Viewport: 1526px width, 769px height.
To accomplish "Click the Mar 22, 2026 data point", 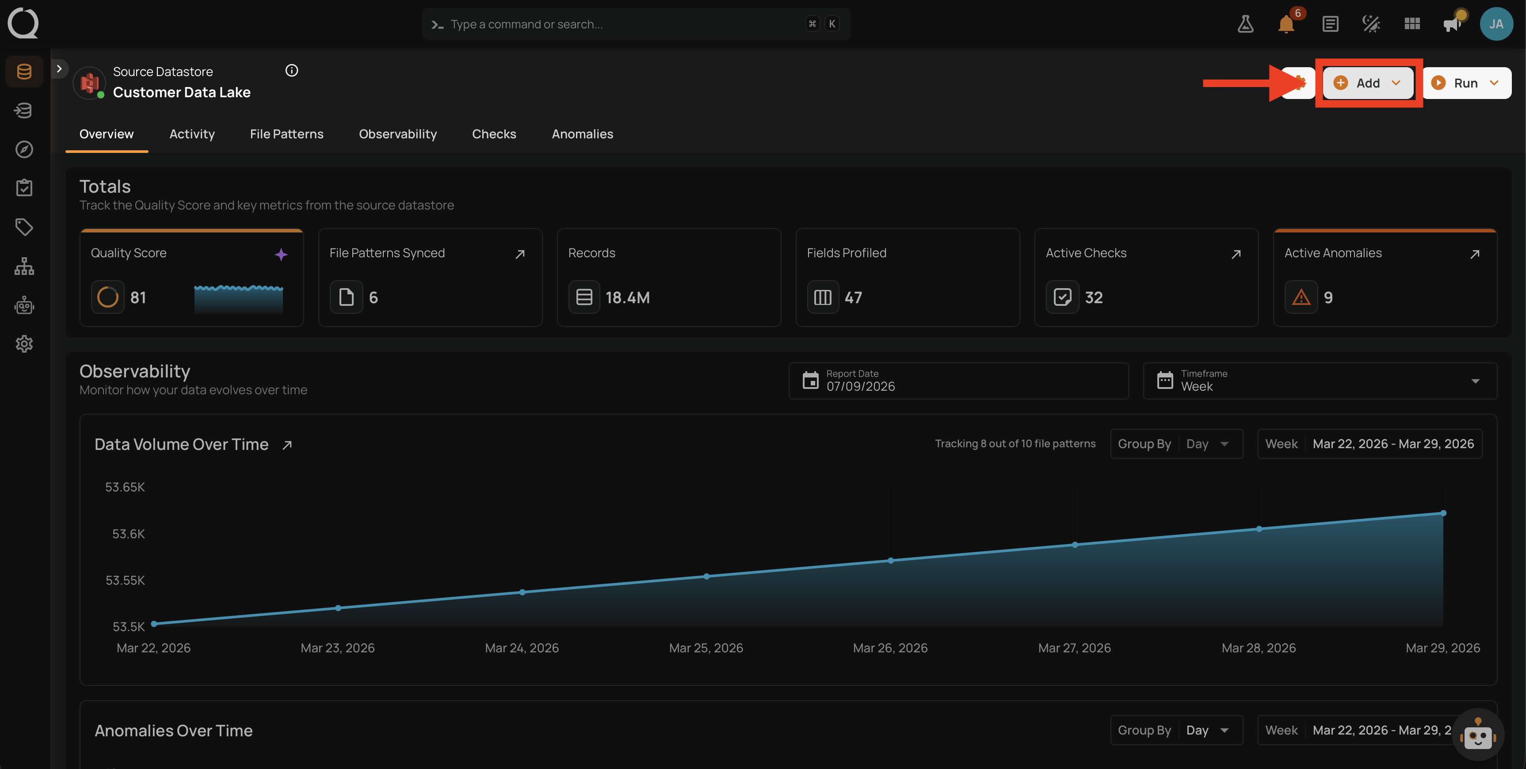I will tap(154, 623).
